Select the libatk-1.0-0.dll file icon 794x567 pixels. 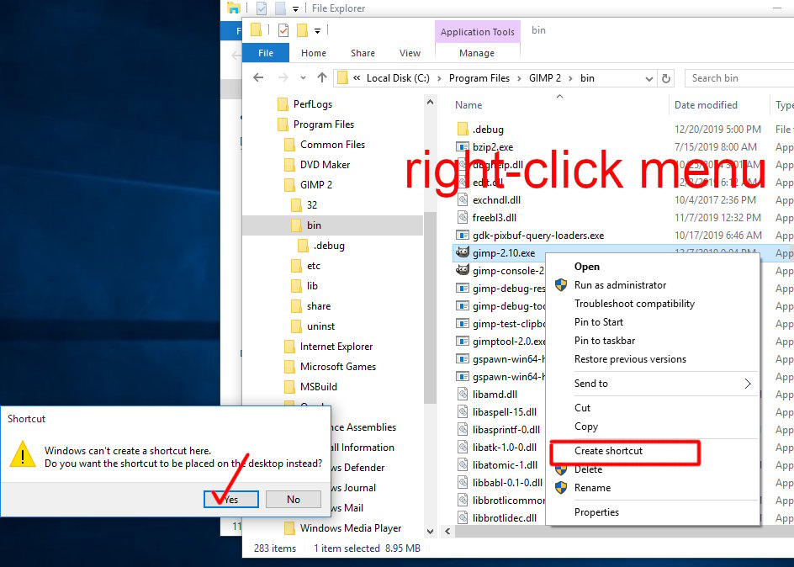click(x=463, y=448)
